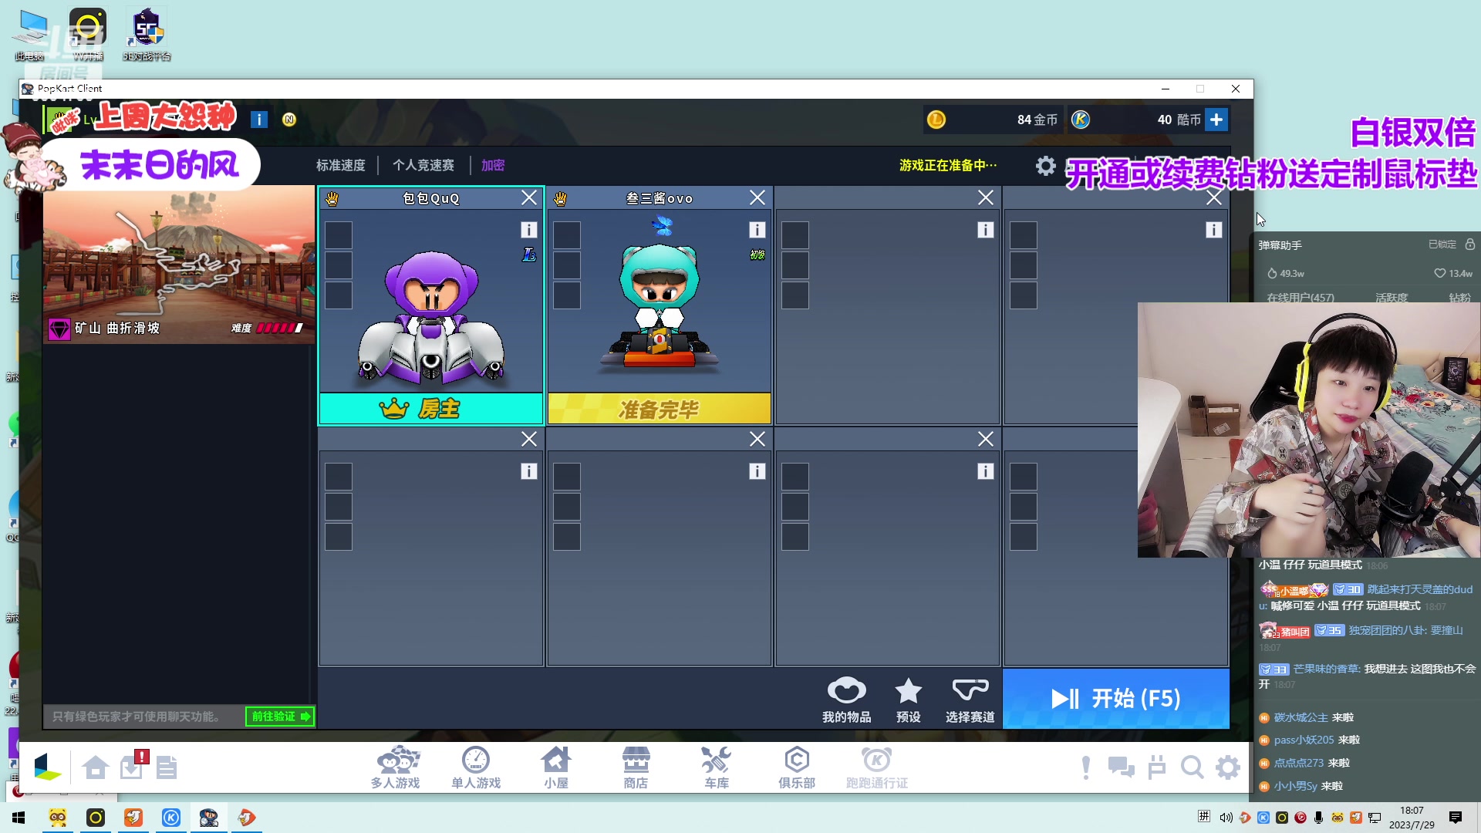Open the 俱乐部 club
The height and width of the screenshot is (833, 1481).
coord(797,767)
